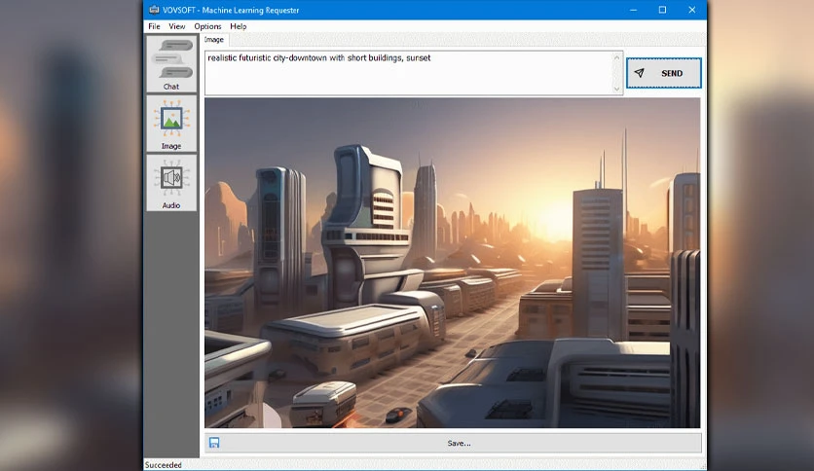Click the prompt box scroll up arrow
814x471 pixels.
click(616, 57)
